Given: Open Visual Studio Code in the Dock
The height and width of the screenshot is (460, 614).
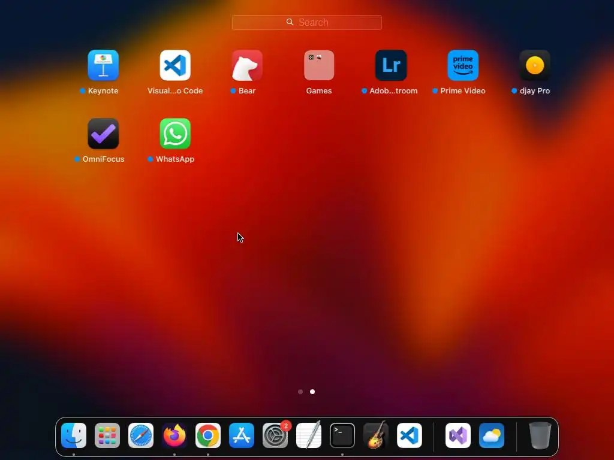Looking at the screenshot, I should 410,435.
